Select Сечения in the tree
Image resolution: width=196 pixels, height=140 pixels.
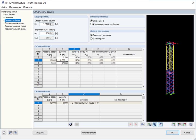coord(9,17)
